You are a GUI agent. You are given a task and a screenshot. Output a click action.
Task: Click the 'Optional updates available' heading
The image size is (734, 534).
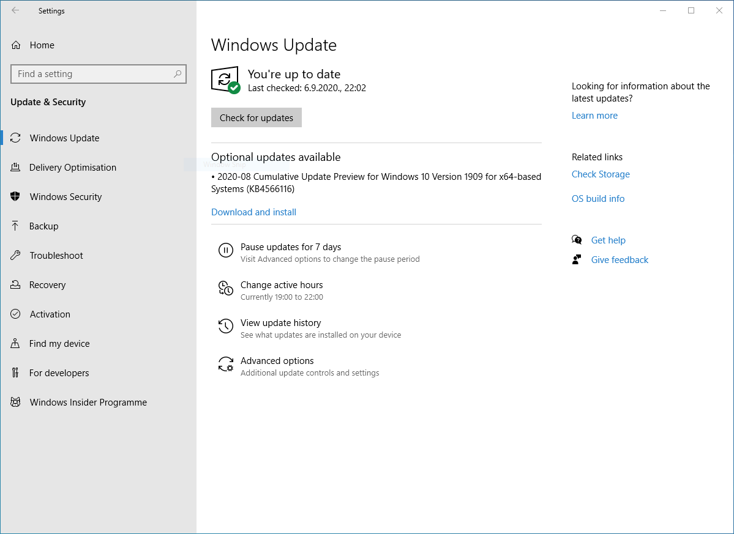(x=275, y=157)
